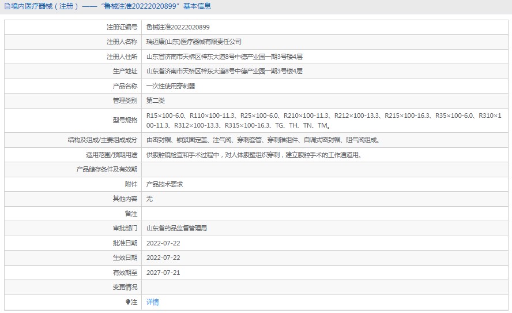Select attachment value 产品技术要求

(164, 184)
